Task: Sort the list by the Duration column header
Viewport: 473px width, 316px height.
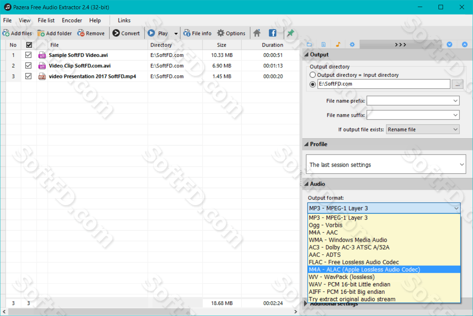Action: click(x=270, y=45)
